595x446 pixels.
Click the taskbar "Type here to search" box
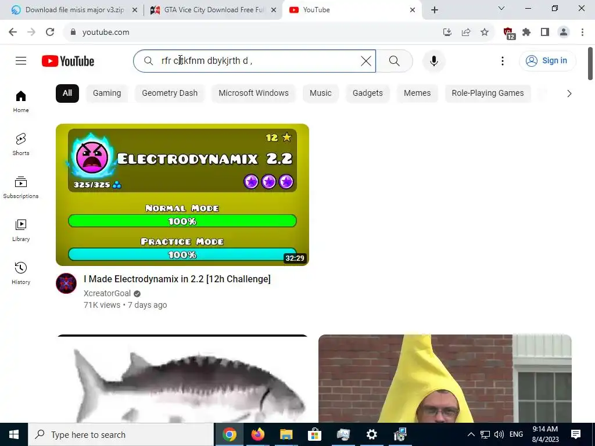coord(121,434)
